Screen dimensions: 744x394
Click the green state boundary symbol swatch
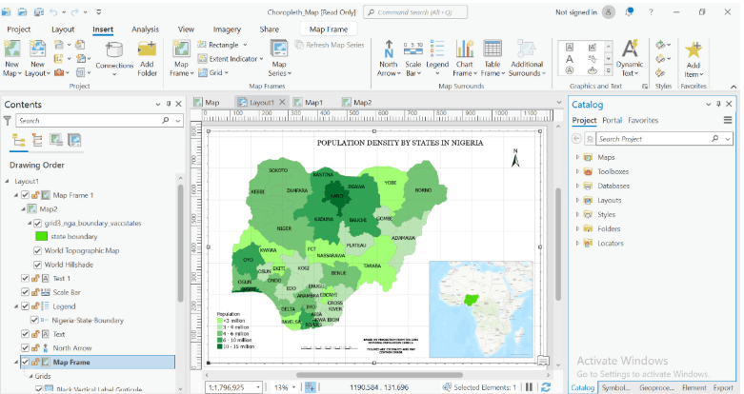42,235
